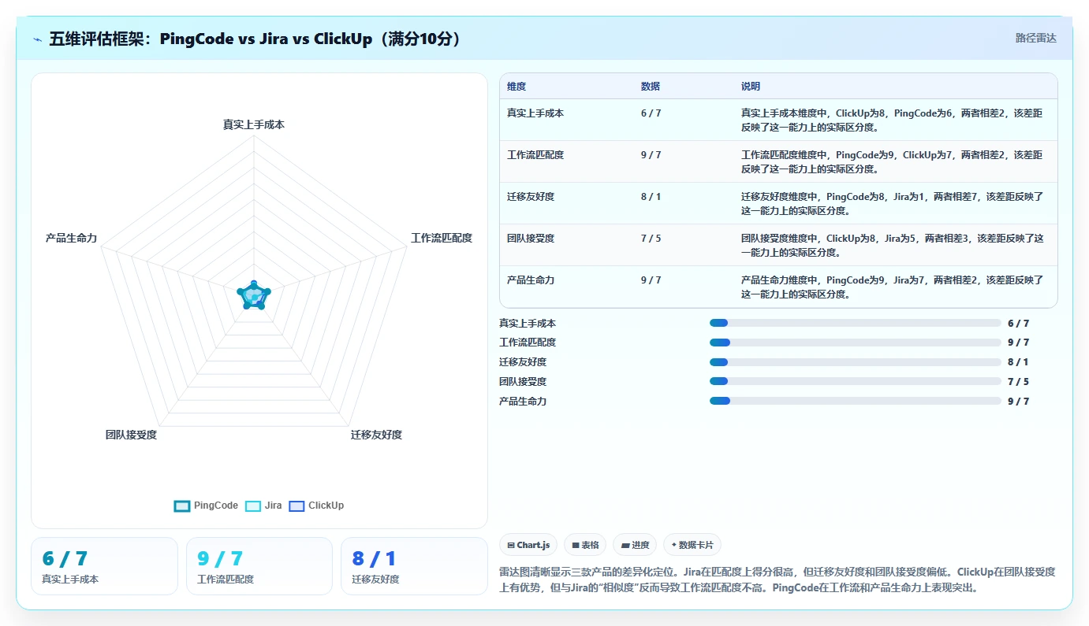Click the description mentioning Jira为1 in the table
The width and height of the screenshot is (1089, 626).
point(892,203)
